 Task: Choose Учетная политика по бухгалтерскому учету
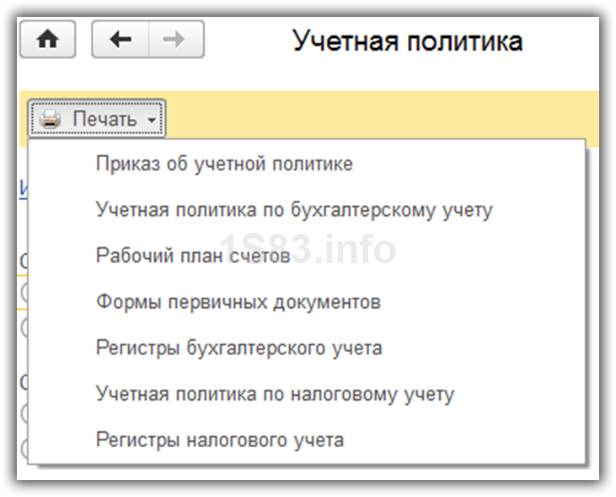click(307, 210)
